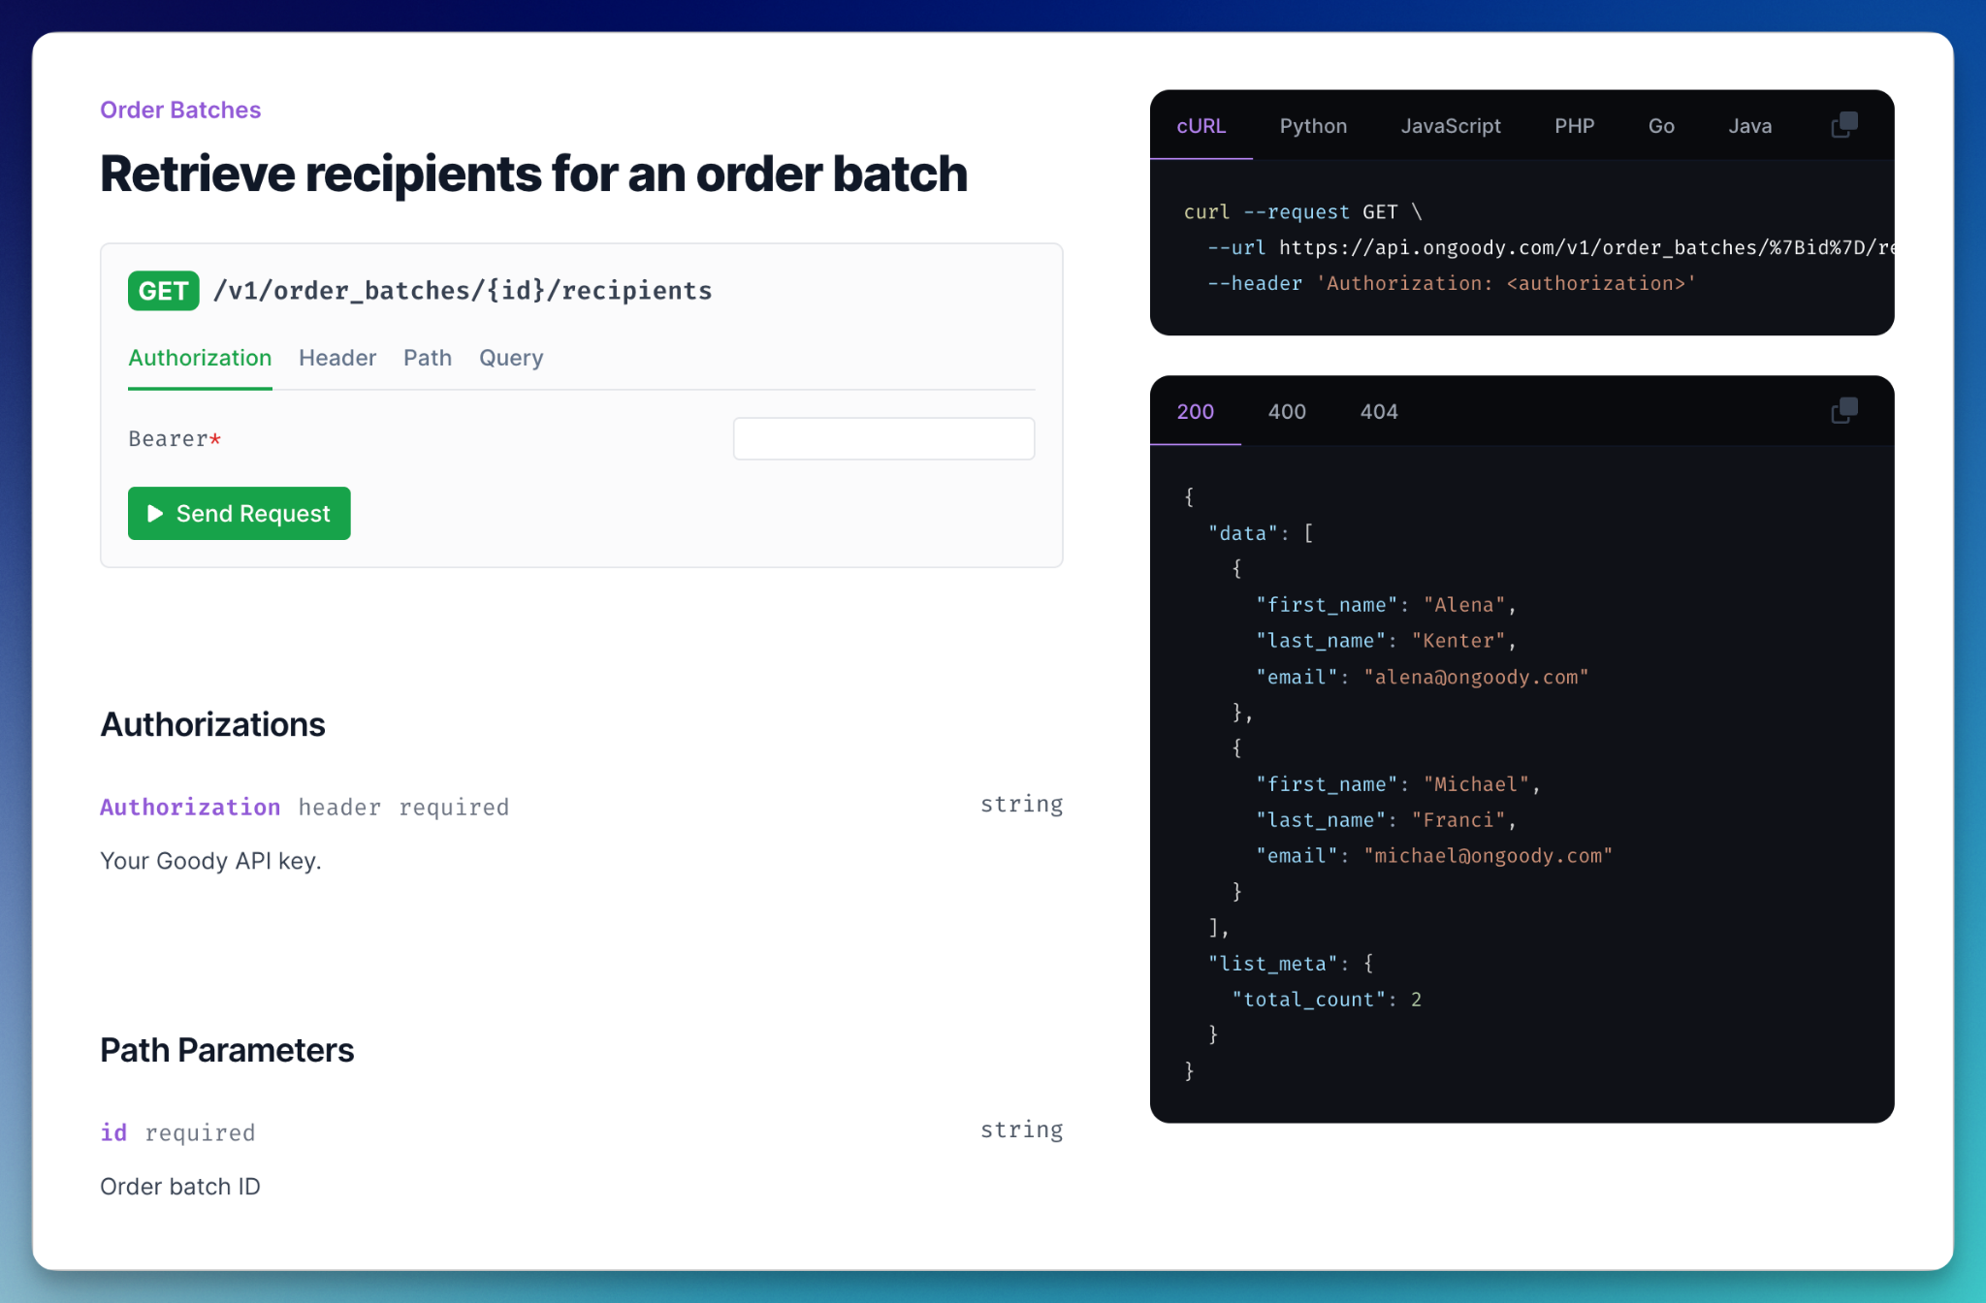Click the Send Request button
This screenshot has width=1986, height=1303.
coord(239,514)
